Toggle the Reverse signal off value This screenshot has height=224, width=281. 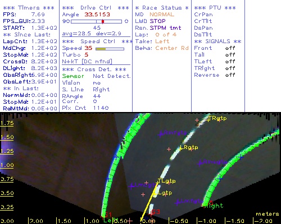[x=230, y=75]
